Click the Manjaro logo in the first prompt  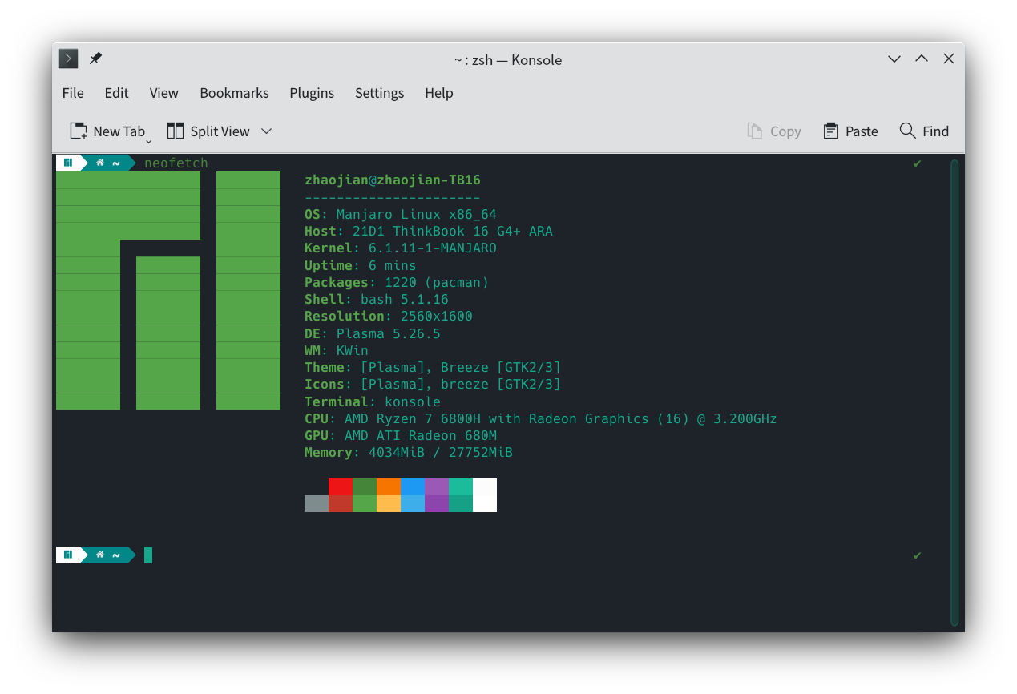point(70,162)
